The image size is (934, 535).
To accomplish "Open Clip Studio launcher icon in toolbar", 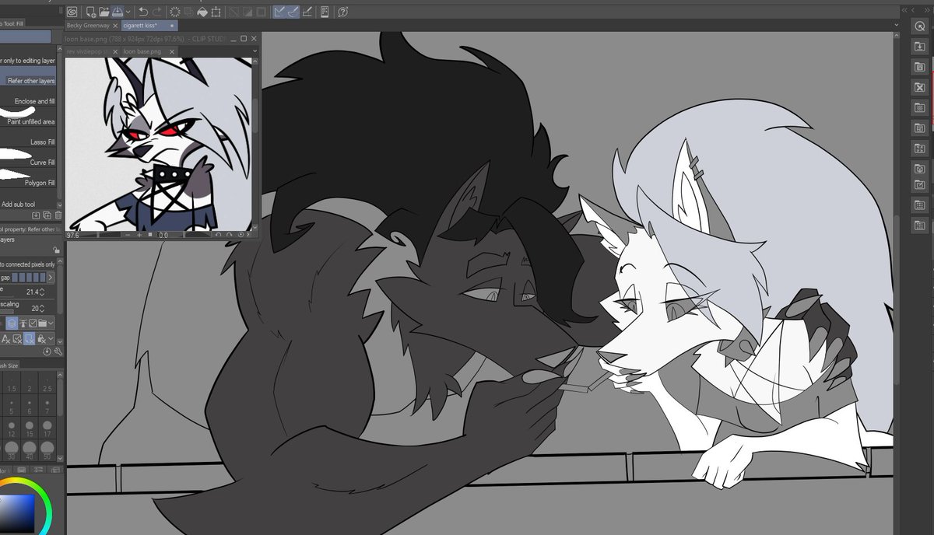I will (72, 12).
